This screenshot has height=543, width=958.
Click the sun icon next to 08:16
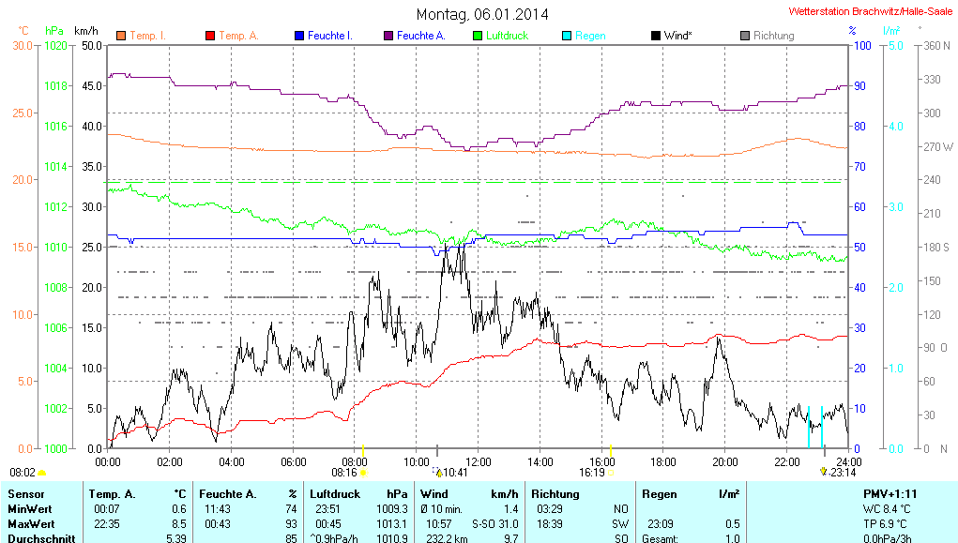364,474
